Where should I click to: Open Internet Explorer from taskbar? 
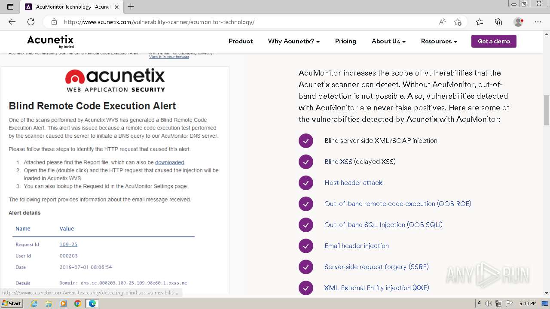[x=34, y=303]
